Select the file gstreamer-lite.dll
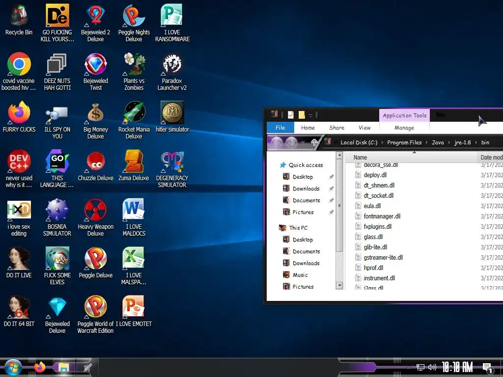 click(x=383, y=257)
